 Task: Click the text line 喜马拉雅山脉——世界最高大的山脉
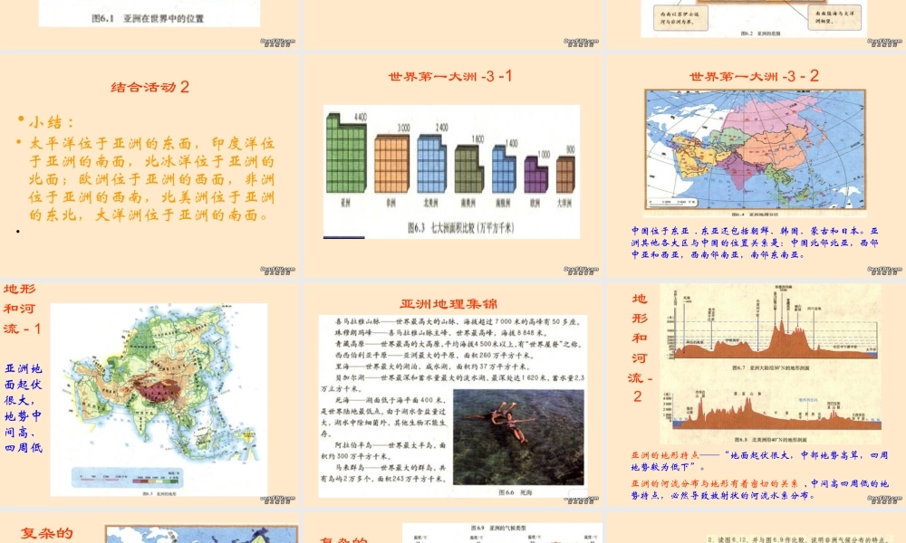[457, 321]
